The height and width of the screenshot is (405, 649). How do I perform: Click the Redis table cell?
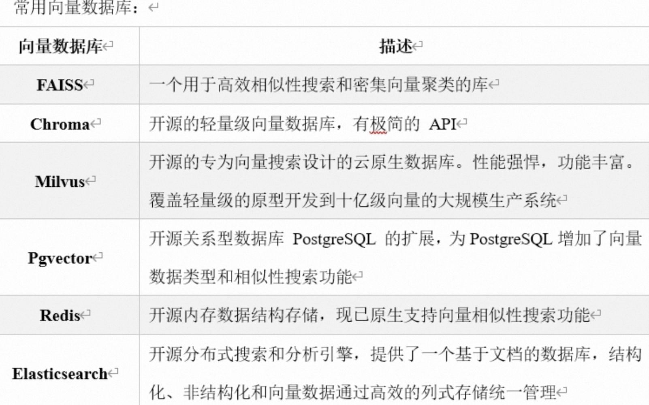(x=69, y=315)
